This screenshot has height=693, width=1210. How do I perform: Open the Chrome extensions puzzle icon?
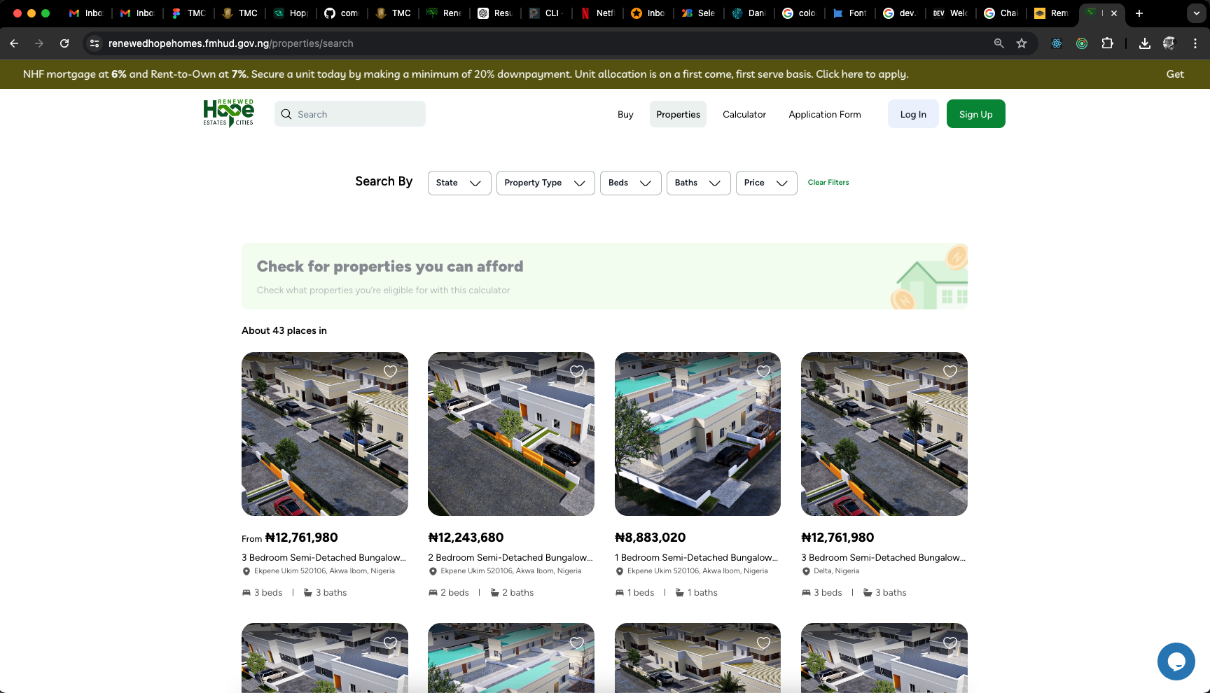click(x=1107, y=43)
